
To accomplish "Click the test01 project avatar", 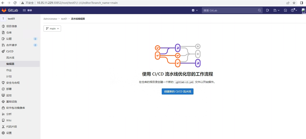I will 3,19.
